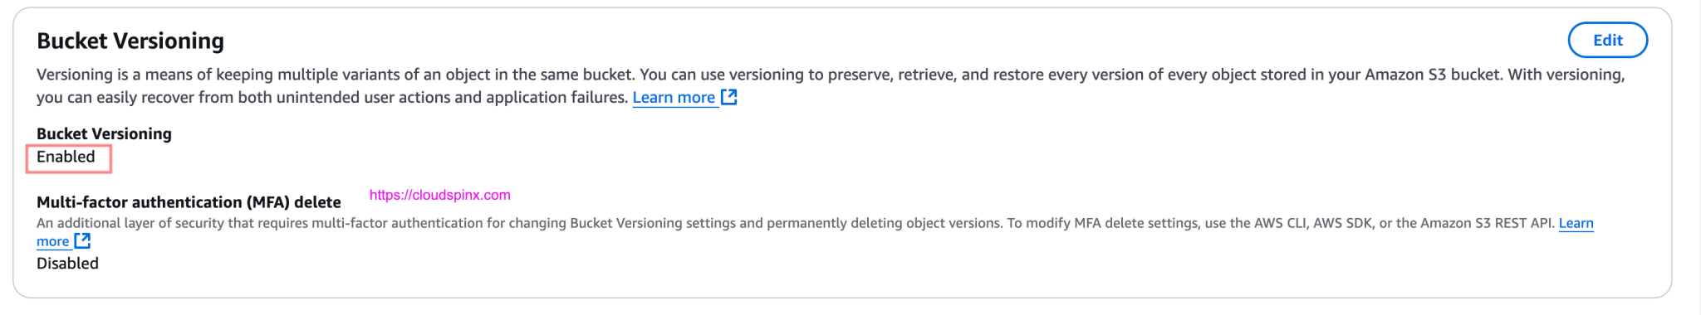Select the Disabled MFA delete status
This screenshot has height=315, width=1701.
pos(67,264)
